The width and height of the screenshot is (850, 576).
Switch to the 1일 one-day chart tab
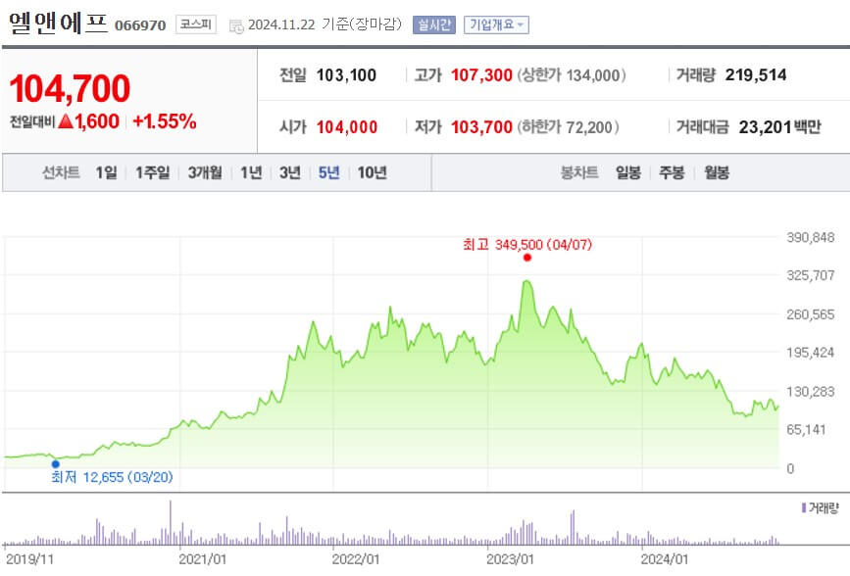pos(104,172)
